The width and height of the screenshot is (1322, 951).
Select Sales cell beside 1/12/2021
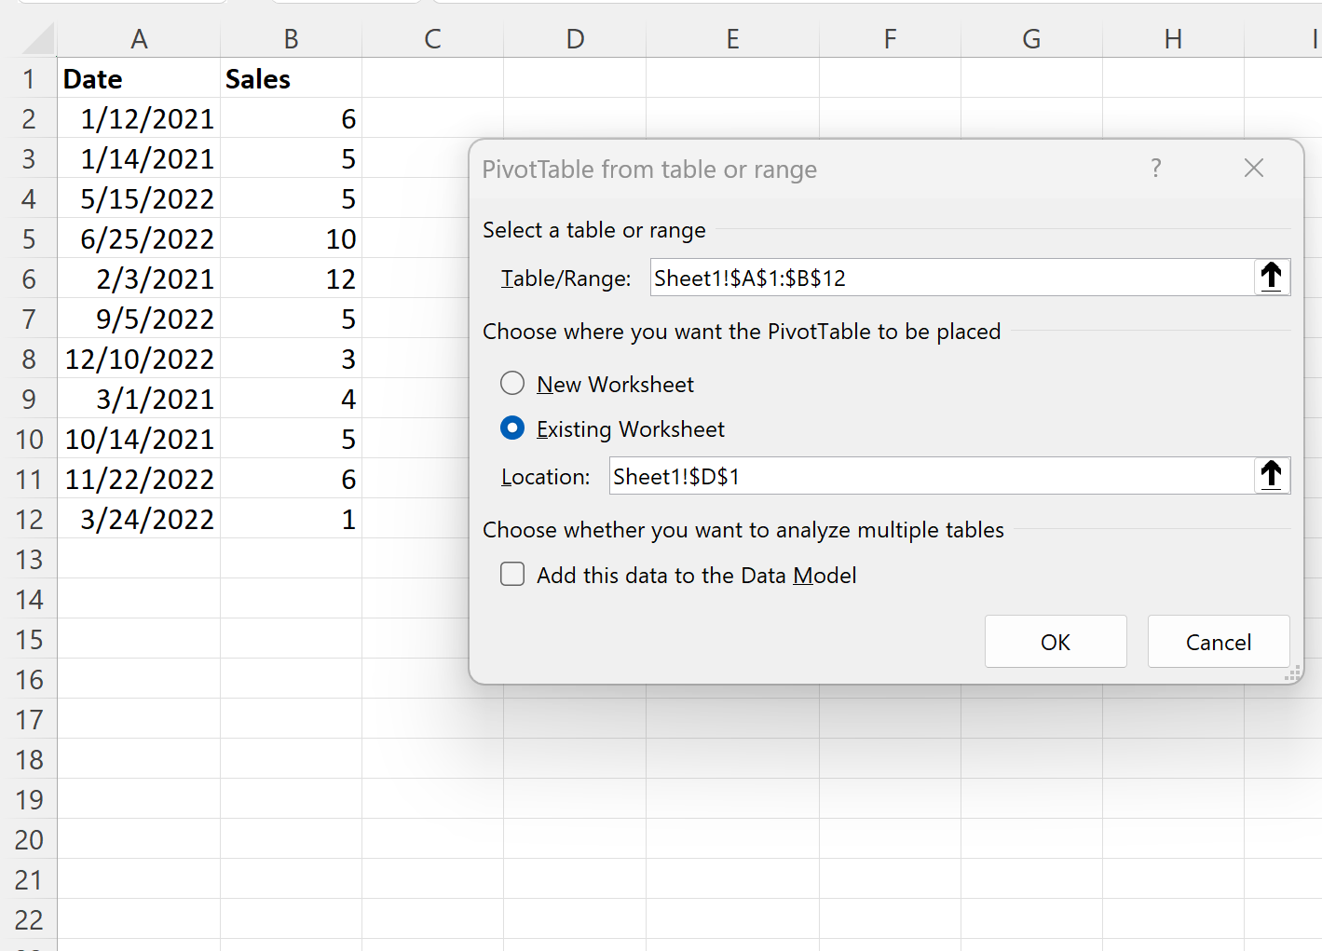pos(291,118)
